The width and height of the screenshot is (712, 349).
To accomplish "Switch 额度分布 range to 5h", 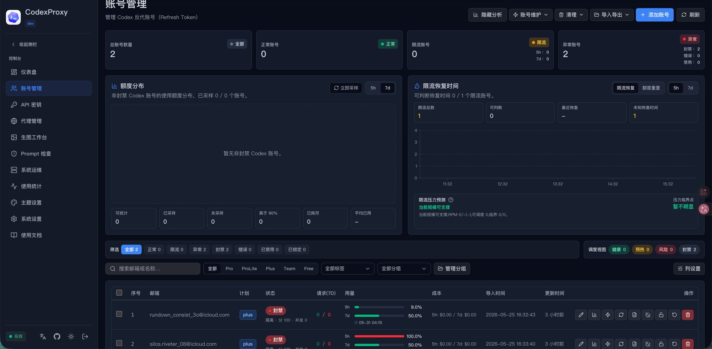I will (x=373, y=88).
